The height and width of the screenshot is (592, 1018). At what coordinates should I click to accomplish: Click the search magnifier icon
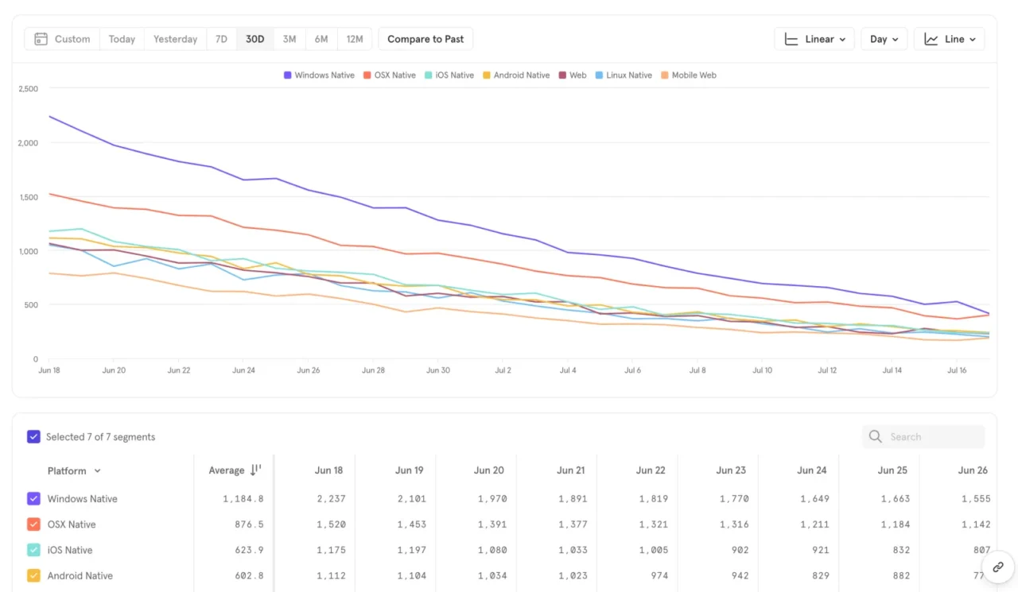[x=876, y=436]
